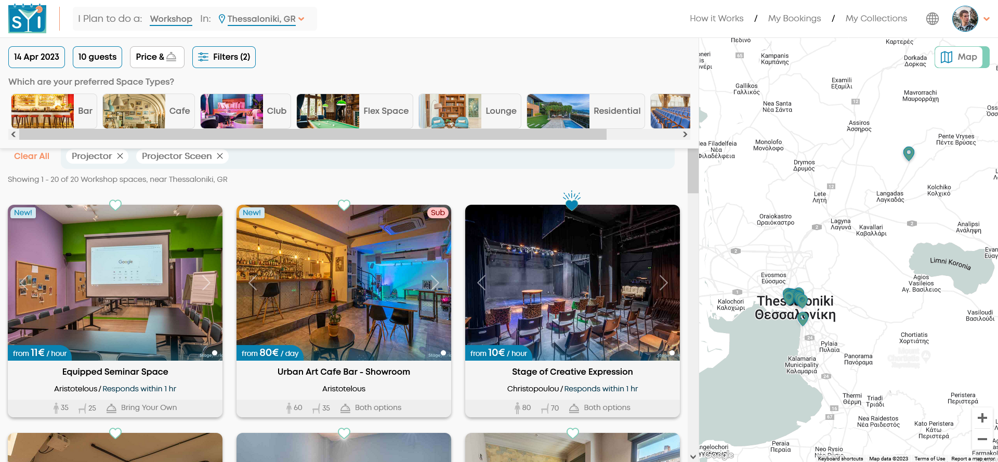Open the 10 guests selector
The height and width of the screenshot is (462, 998).
coord(97,57)
